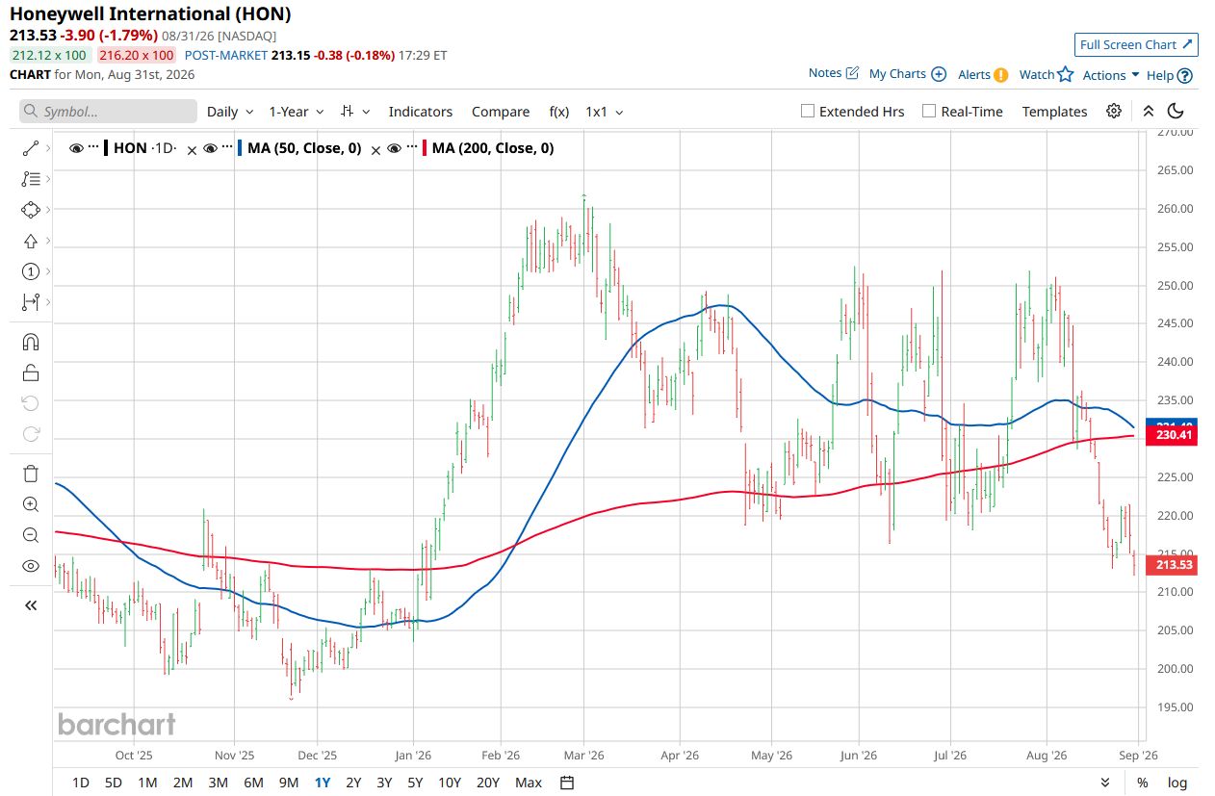Click the Full Screen Chart button
The image size is (1215, 796).
1136,44
